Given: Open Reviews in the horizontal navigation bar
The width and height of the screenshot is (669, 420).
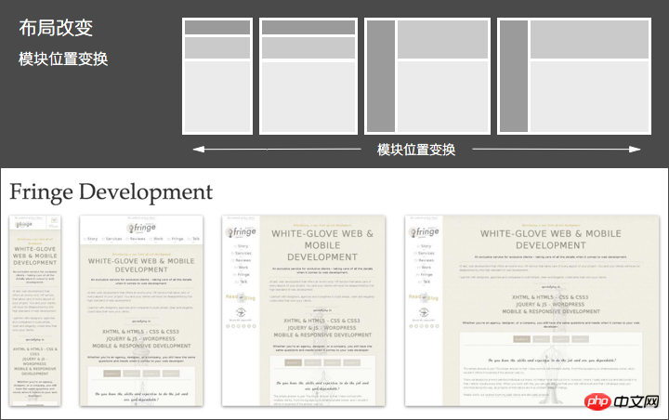Looking at the screenshot, I should coord(136,239).
